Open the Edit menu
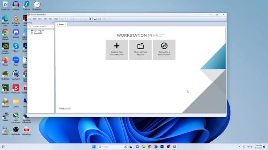Screen dimensions: 268x150 [34, 19]
